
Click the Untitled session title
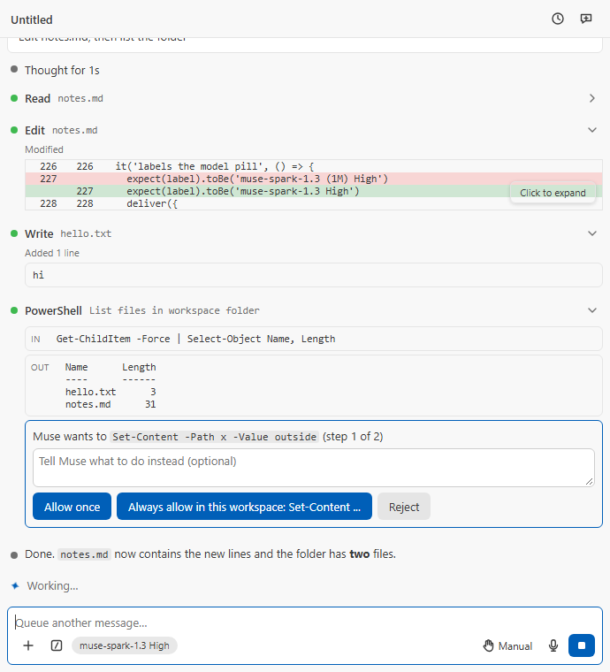(32, 19)
